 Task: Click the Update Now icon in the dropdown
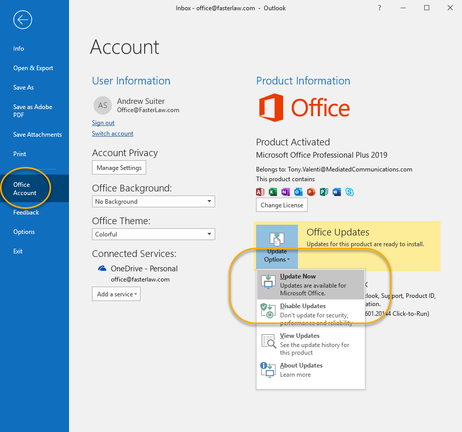click(x=268, y=281)
